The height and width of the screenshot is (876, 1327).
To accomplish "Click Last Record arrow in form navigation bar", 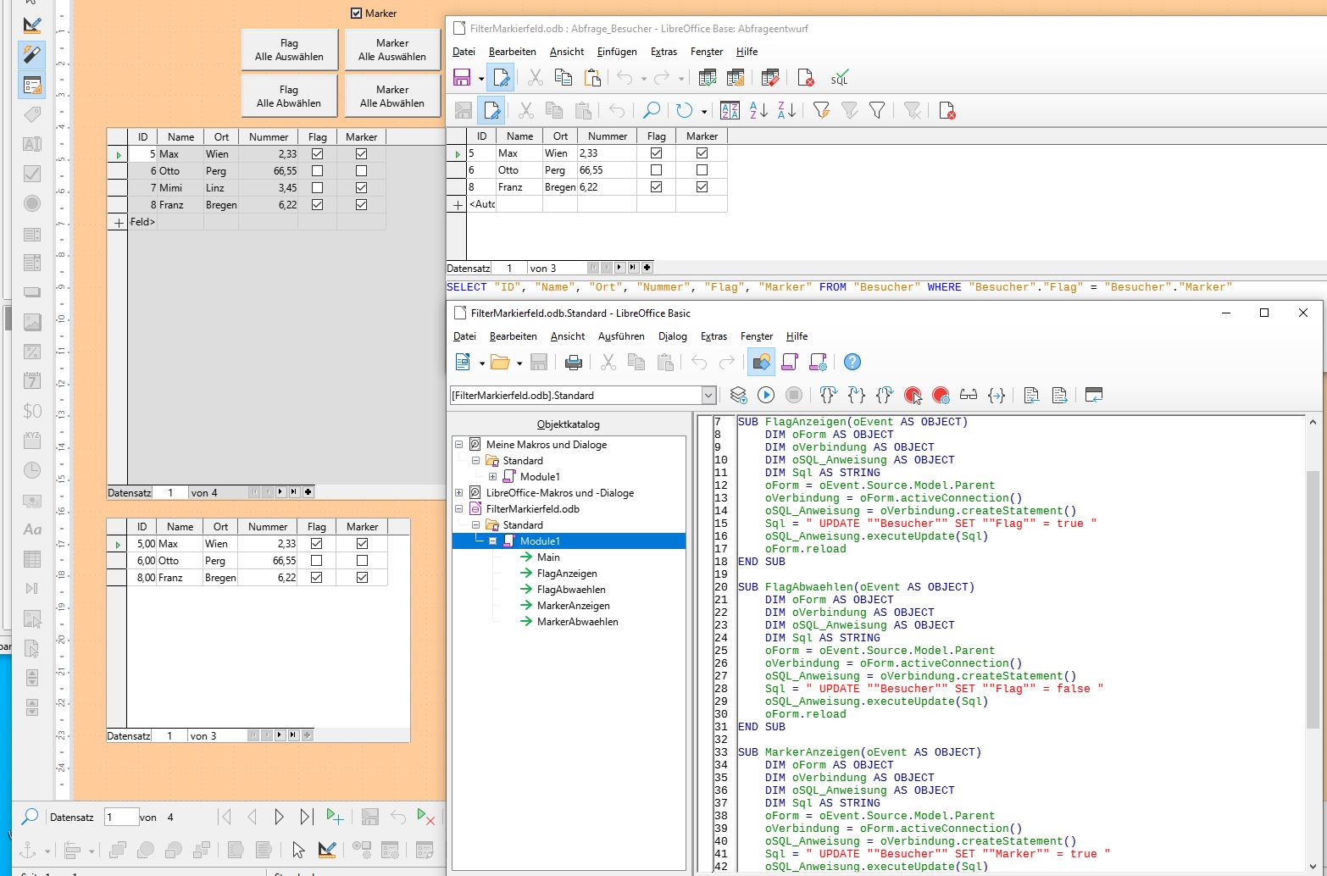I will pyautogui.click(x=307, y=817).
